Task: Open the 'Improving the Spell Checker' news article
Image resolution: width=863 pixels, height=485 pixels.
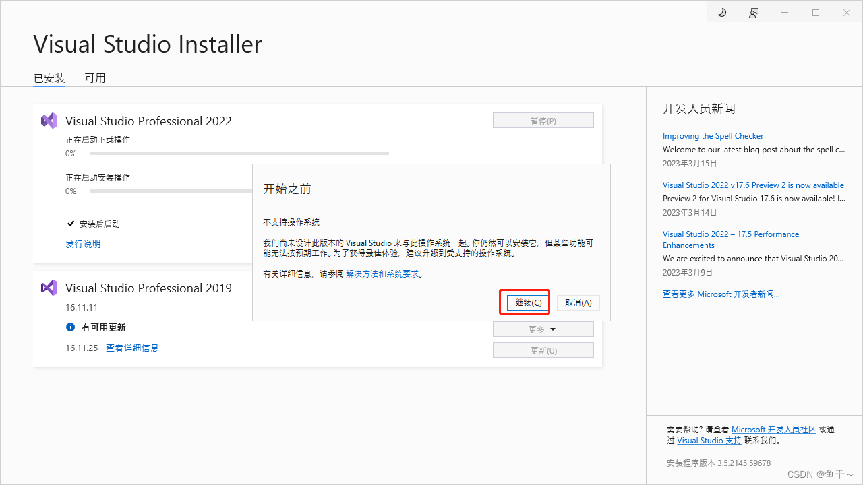Action: coord(713,136)
